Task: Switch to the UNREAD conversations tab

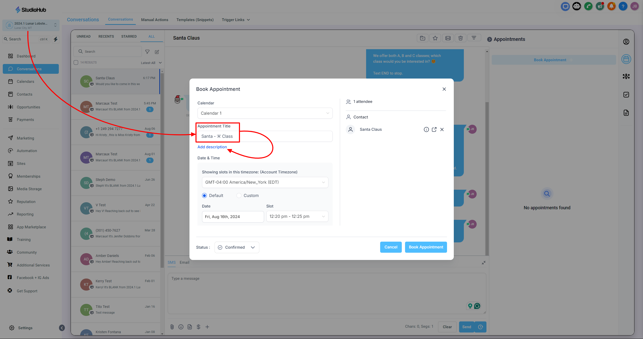Action: (x=83, y=36)
